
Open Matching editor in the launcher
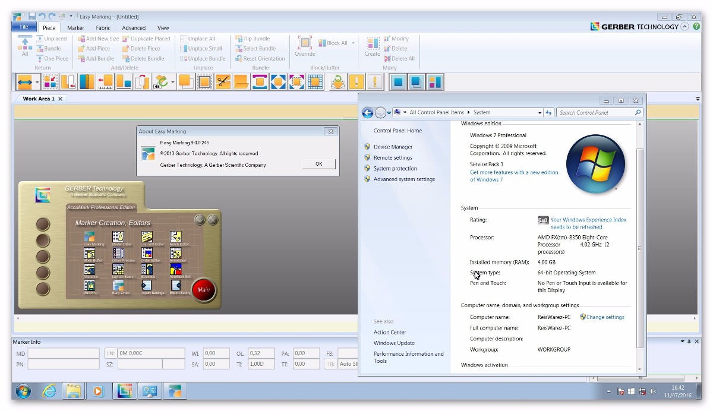tap(90, 286)
